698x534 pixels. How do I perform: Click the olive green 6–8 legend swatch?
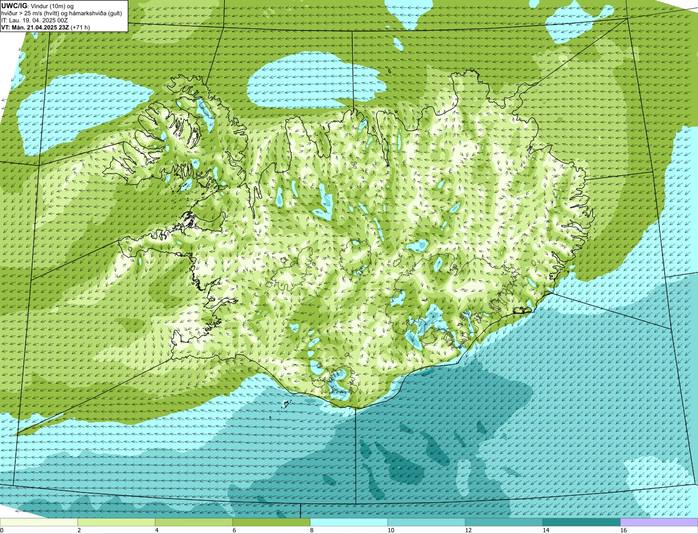coord(272,523)
